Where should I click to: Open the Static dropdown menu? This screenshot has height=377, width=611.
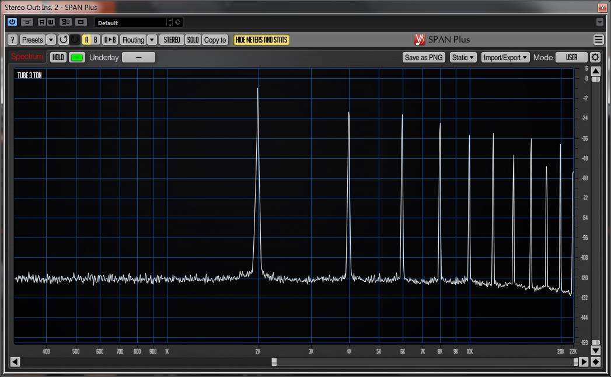463,57
